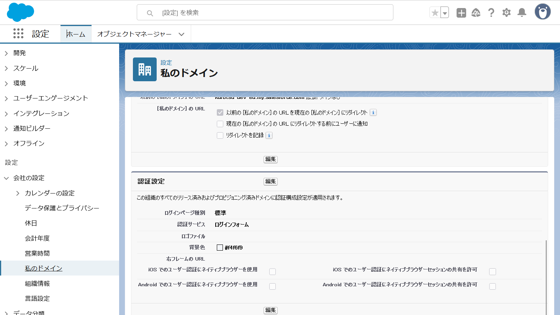Expand the オフライン section
The image size is (560, 315).
(x=6, y=143)
